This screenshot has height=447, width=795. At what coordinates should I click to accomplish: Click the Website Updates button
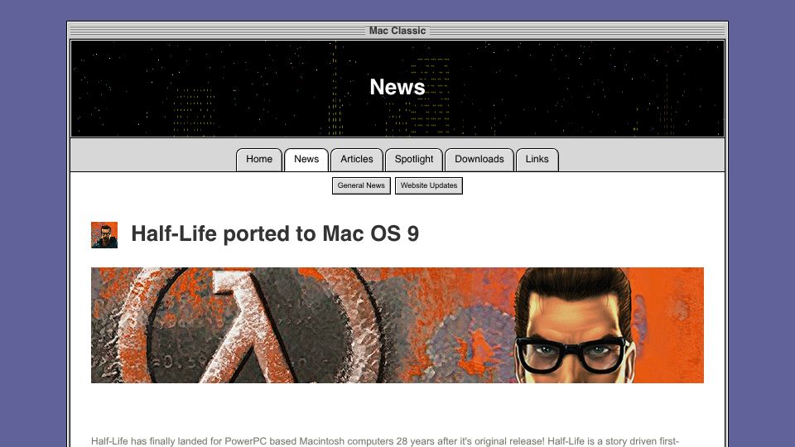pyautogui.click(x=429, y=185)
